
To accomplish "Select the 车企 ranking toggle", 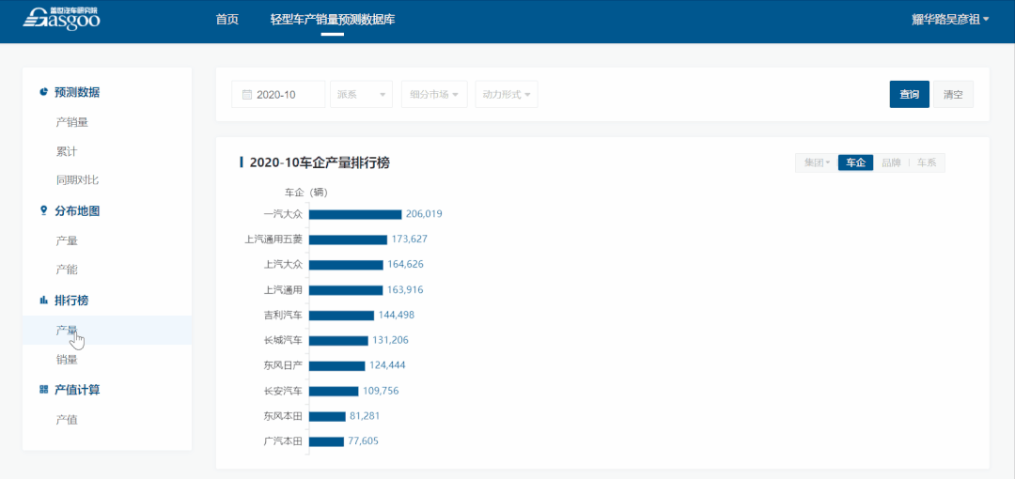I will (x=856, y=163).
